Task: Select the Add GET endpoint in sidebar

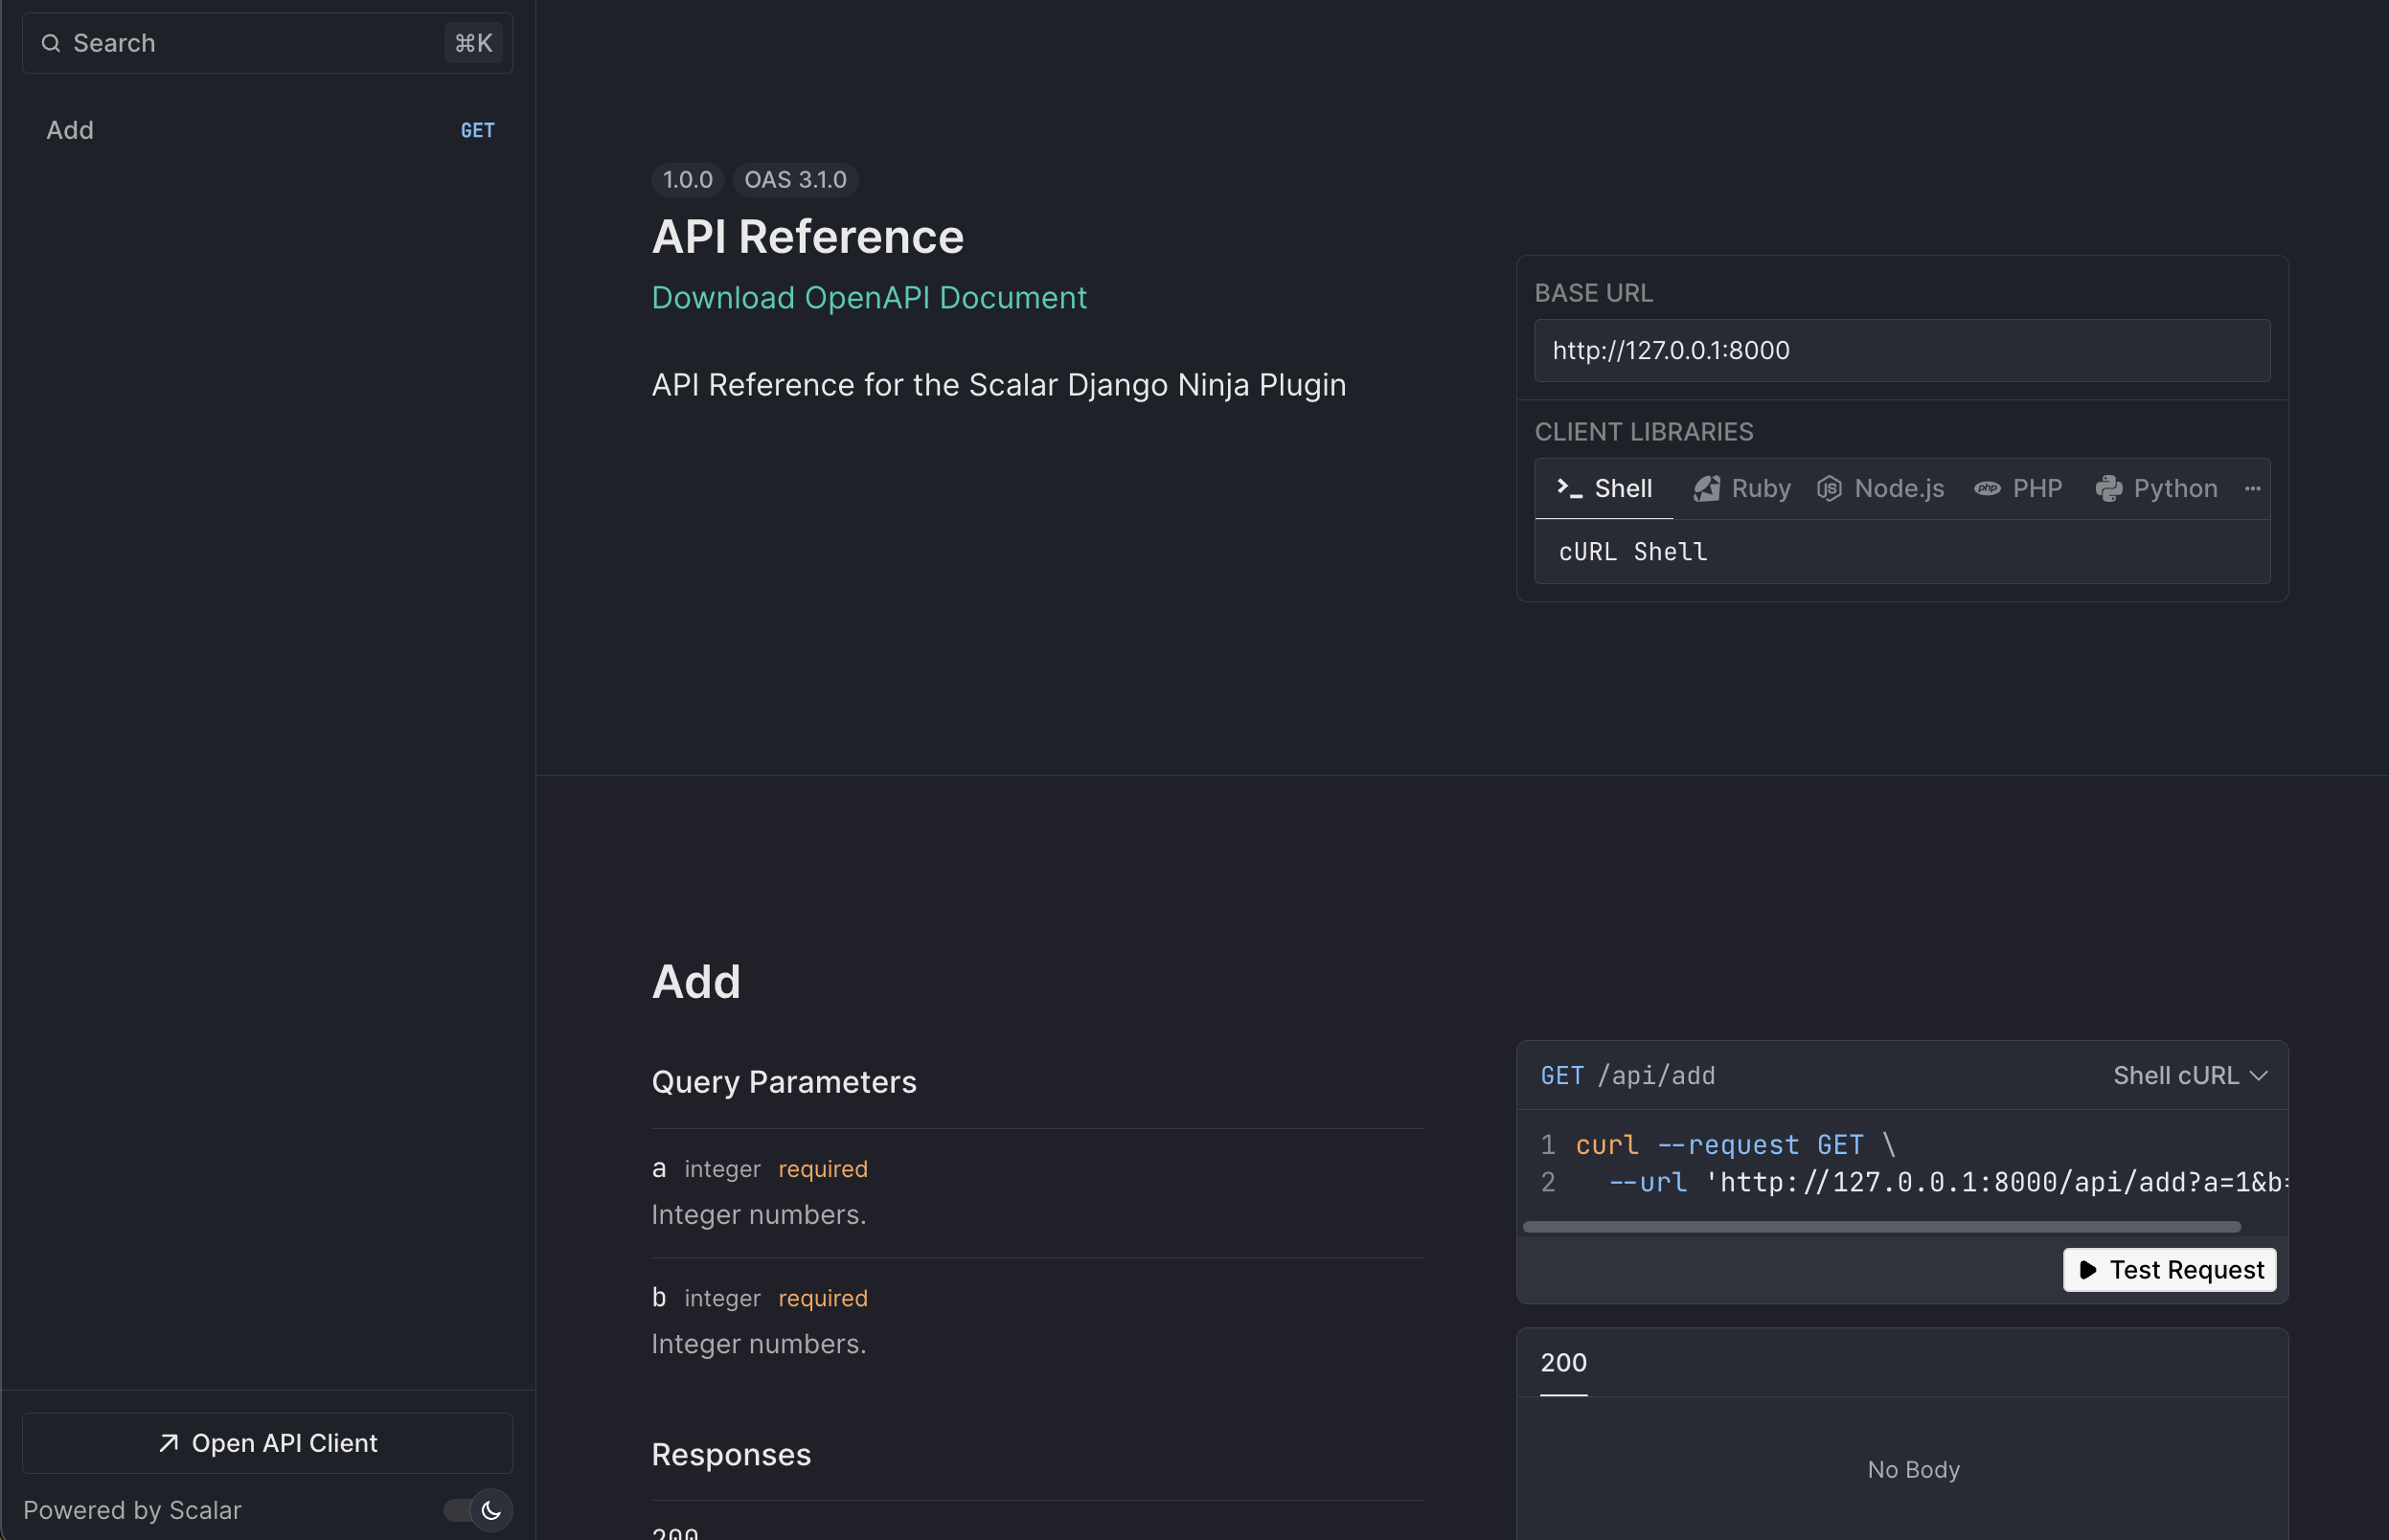Action: (x=265, y=130)
